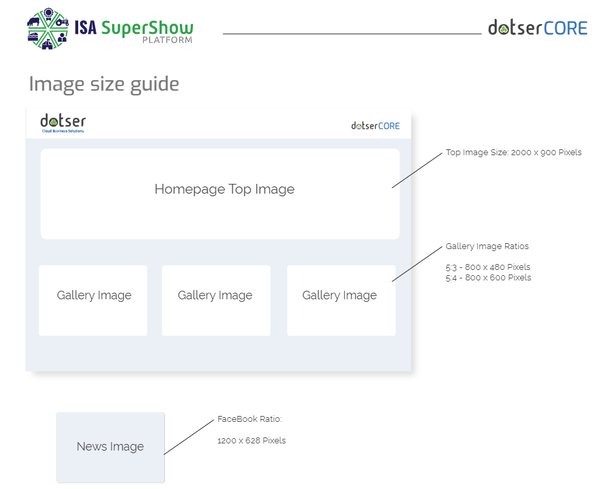The width and height of the screenshot is (612, 489).
Task: Select the Image size guide heading
Action: coord(104,84)
